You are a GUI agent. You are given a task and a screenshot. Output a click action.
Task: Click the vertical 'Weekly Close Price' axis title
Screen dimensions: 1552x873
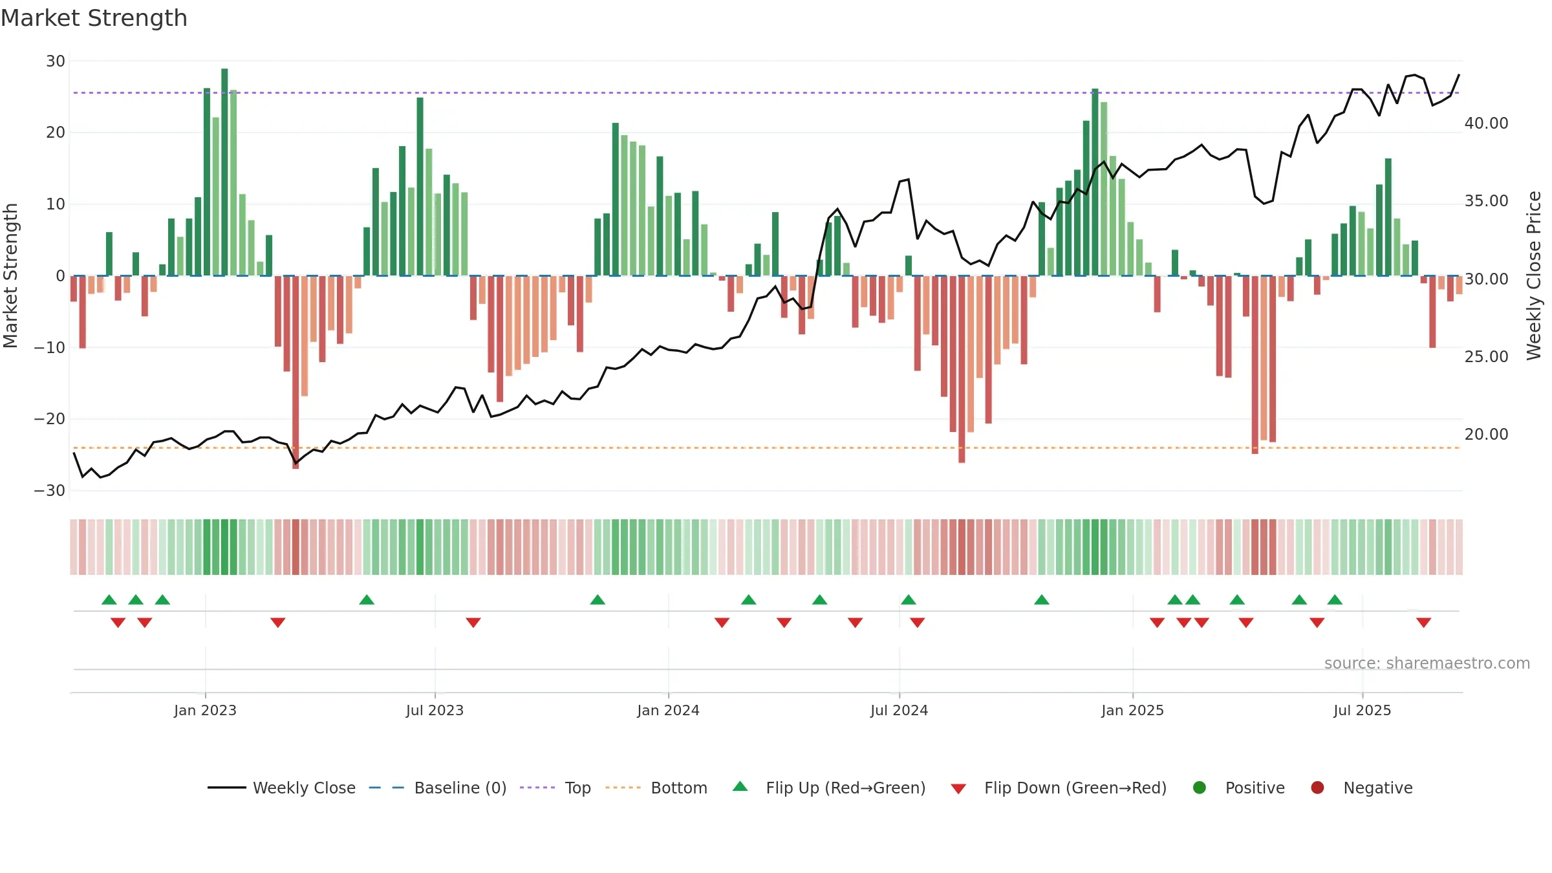pos(1534,275)
